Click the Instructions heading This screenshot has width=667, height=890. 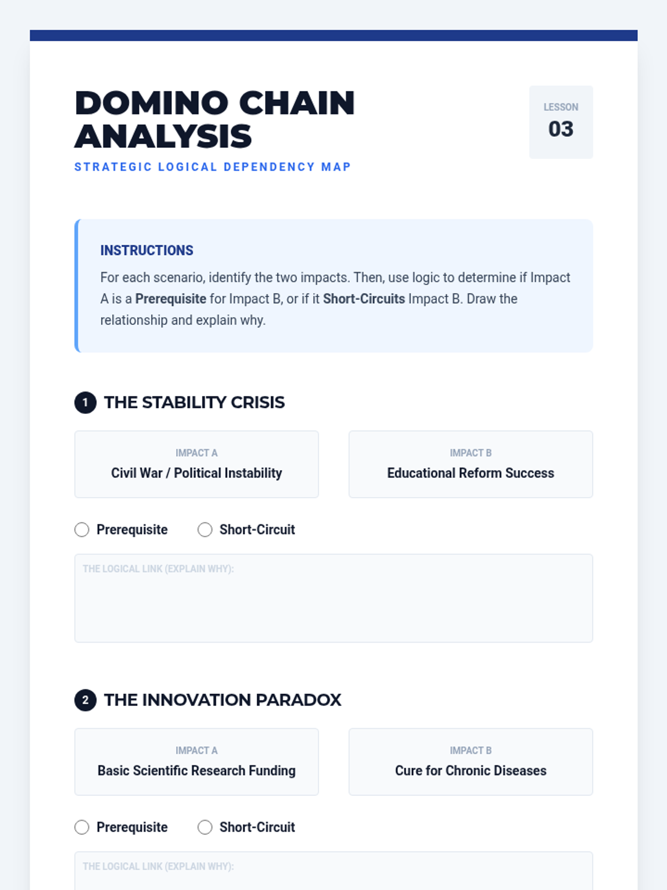(147, 250)
